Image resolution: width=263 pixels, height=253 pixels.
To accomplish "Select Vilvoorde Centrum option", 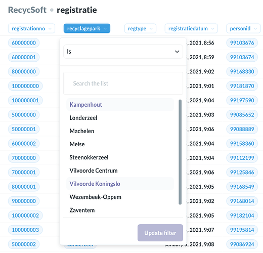I will click(x=120, y=171).
